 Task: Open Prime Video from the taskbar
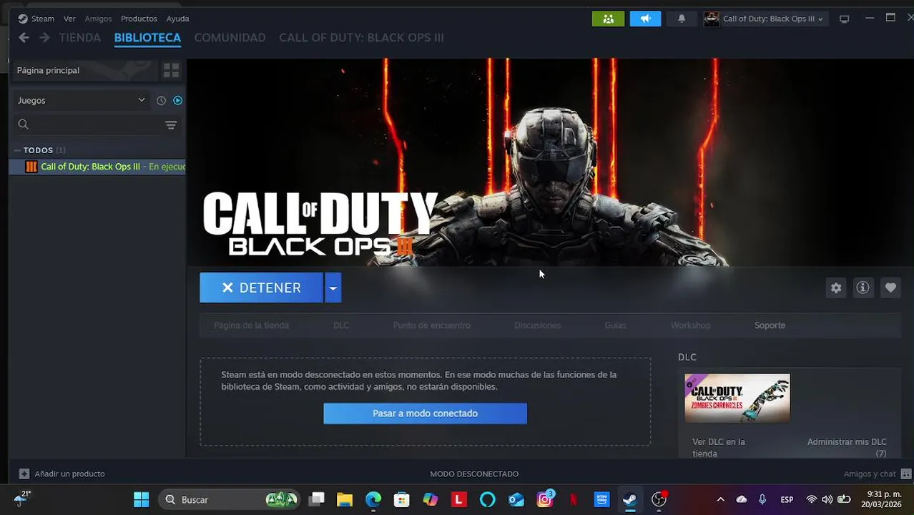tap(601, 499)
